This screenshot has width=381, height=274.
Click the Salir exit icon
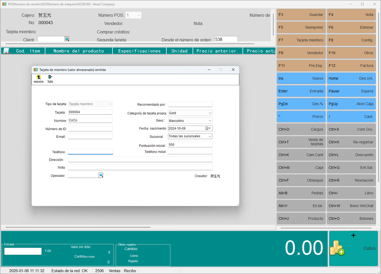[50, 77]
